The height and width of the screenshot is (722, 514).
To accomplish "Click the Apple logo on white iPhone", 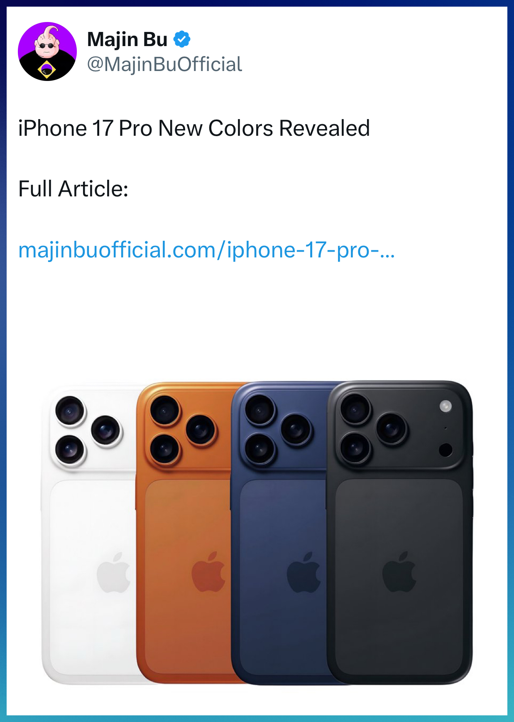I will click(x=113, y=572).
